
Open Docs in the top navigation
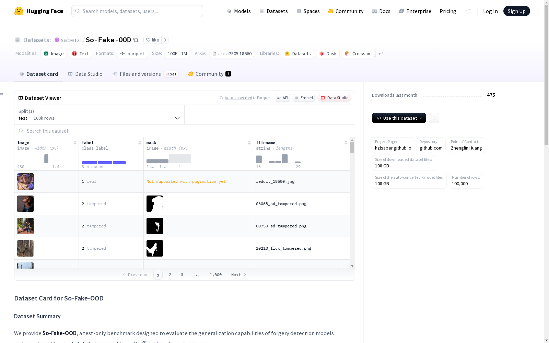[381, 11]
